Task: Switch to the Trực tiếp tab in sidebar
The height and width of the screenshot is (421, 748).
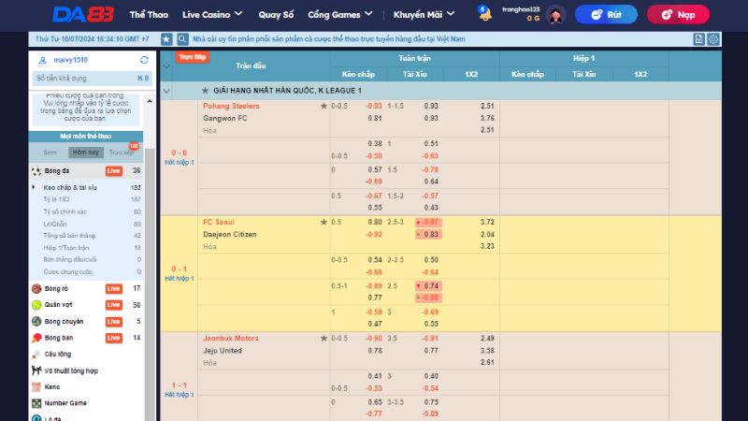Action: pos(120,152)
